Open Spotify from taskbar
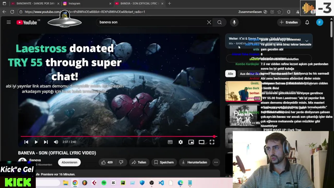Image resolution: width=334 pixels, height=188 pixels. (x=104, y=183)
